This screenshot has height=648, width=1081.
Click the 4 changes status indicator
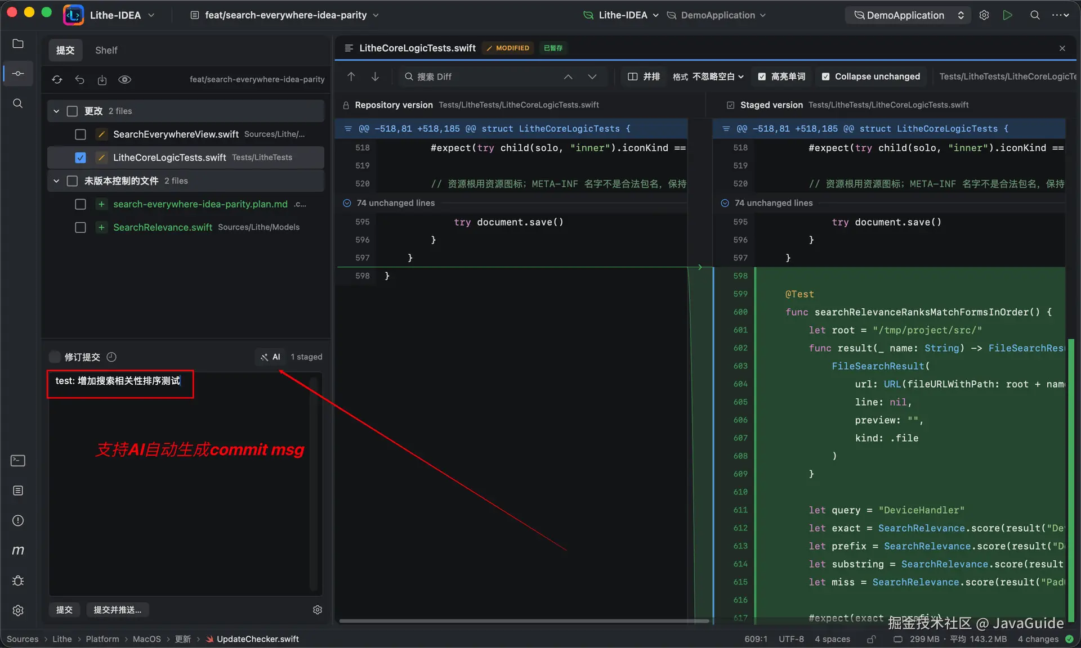click(x=1038, y=639)
